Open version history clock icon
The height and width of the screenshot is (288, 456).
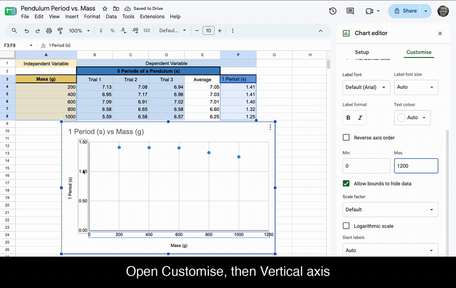[x=332, y=11]
